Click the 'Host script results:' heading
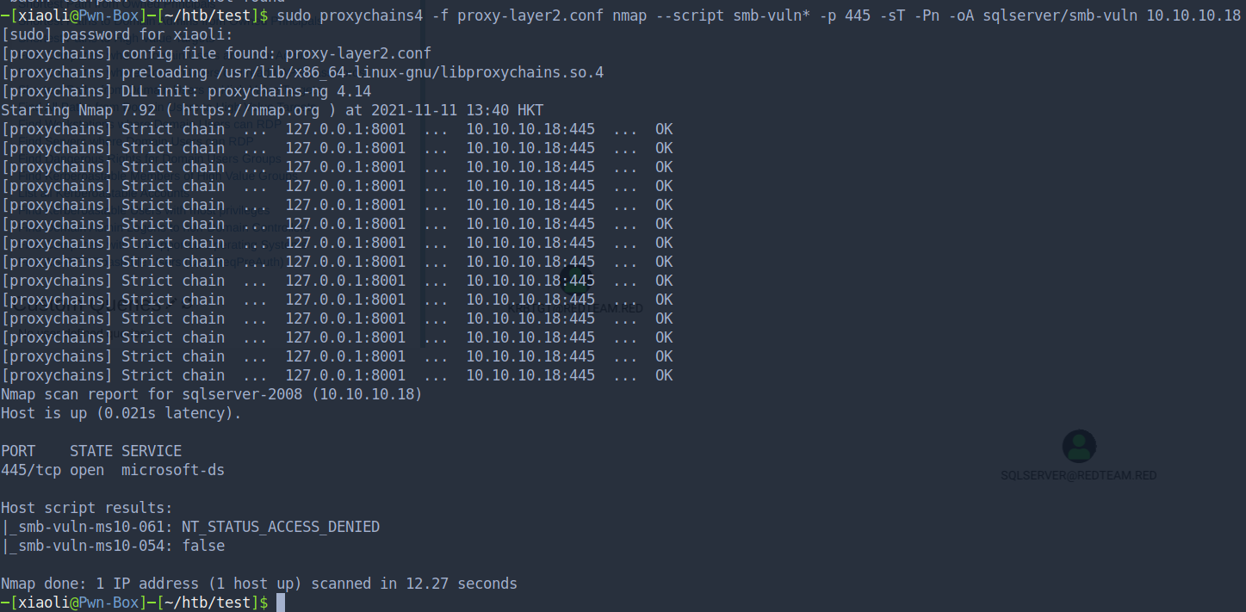 [86, 508]
